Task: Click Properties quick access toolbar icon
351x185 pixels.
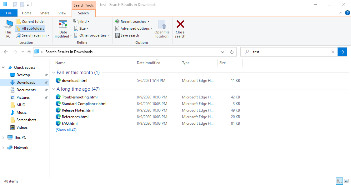Action: (15, 4)
